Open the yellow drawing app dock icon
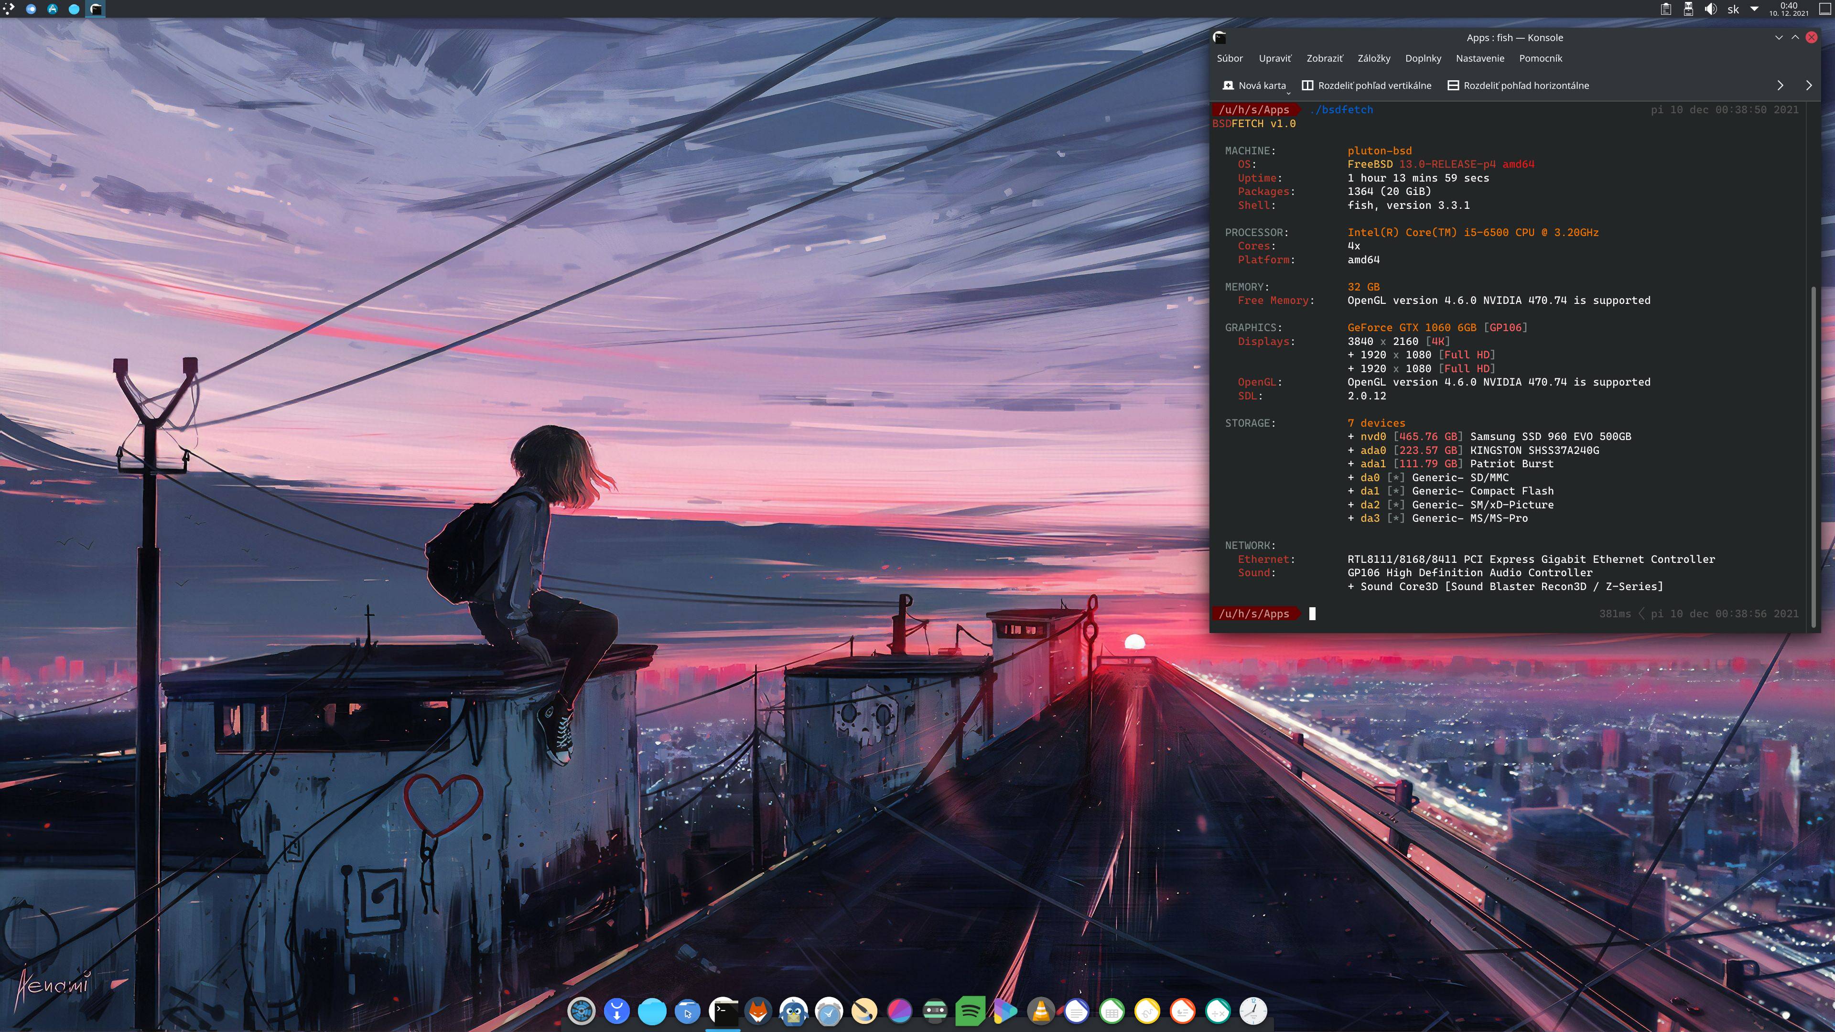Screen dimensions: 1835x1032 1147,1010
